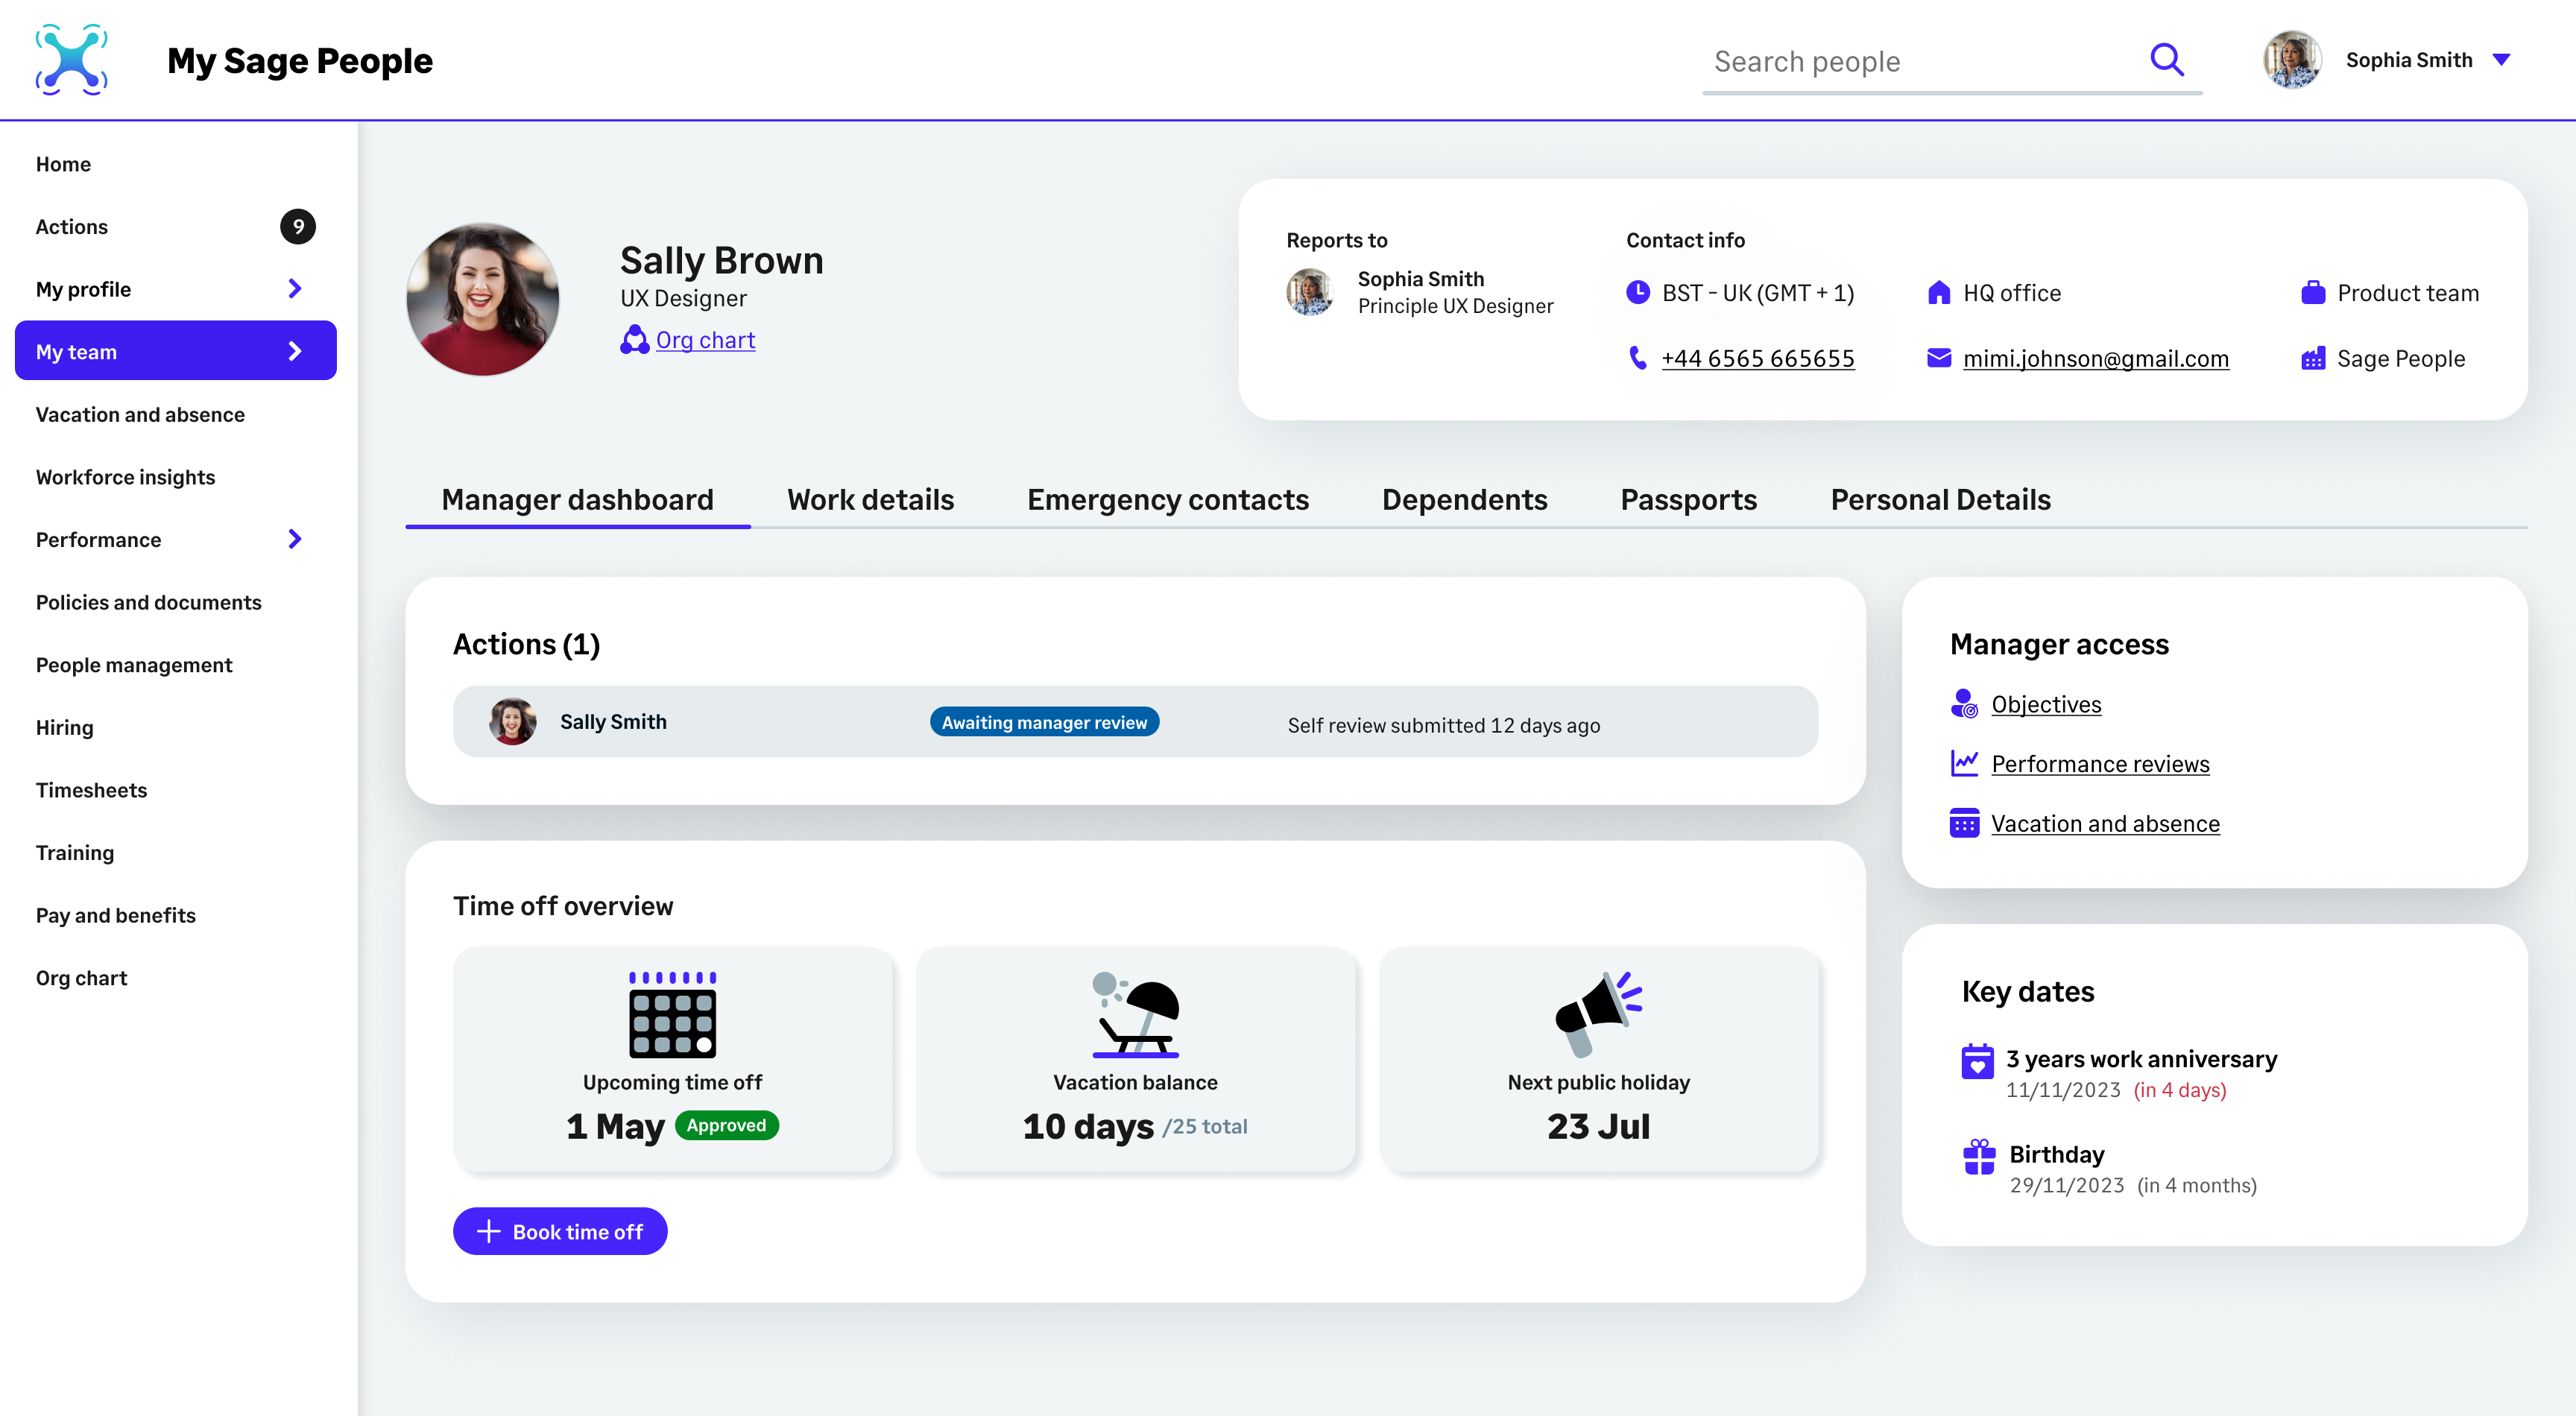Screen dimensions: 2576x1416
Task: Open the Emergency contacts tab
Action: [1167, 500]
